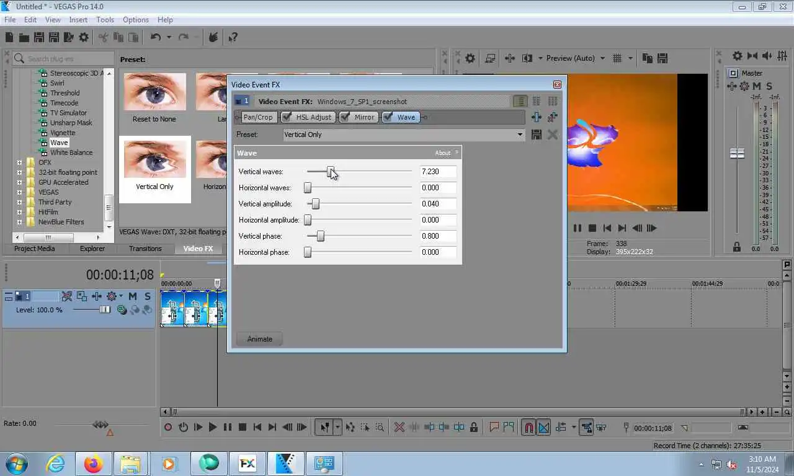
Task: Toggle HSL Adjust effect checkbox
Action: (287, 117)
